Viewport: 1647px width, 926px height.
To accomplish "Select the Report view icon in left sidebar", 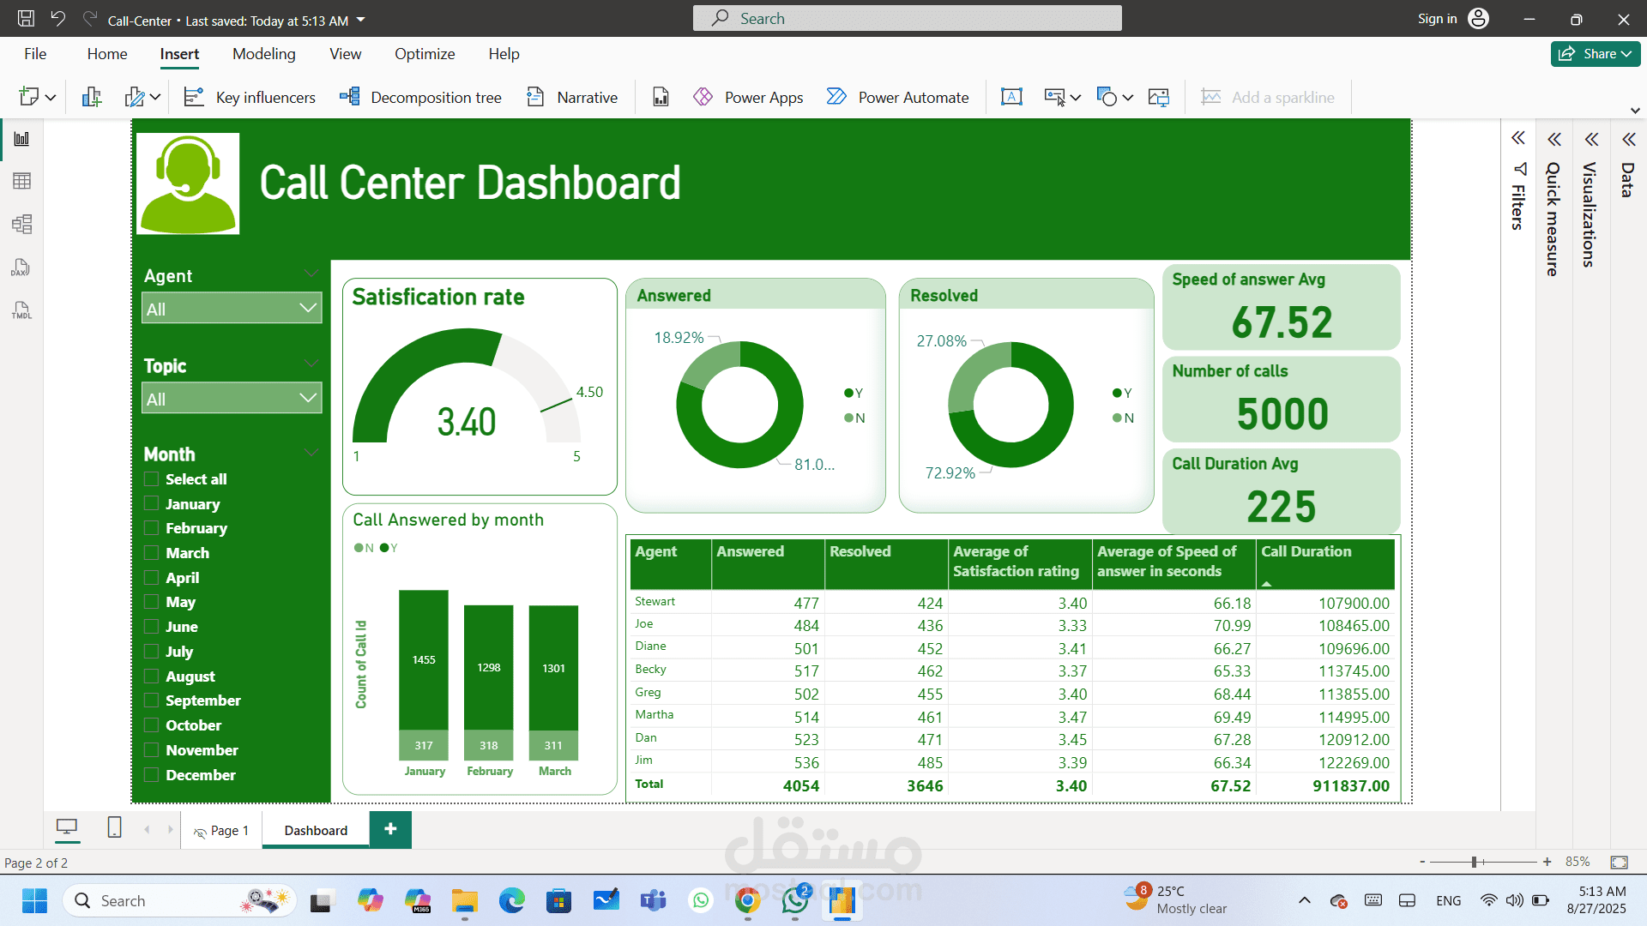I will pyautogui.click(x=21, y=138).
